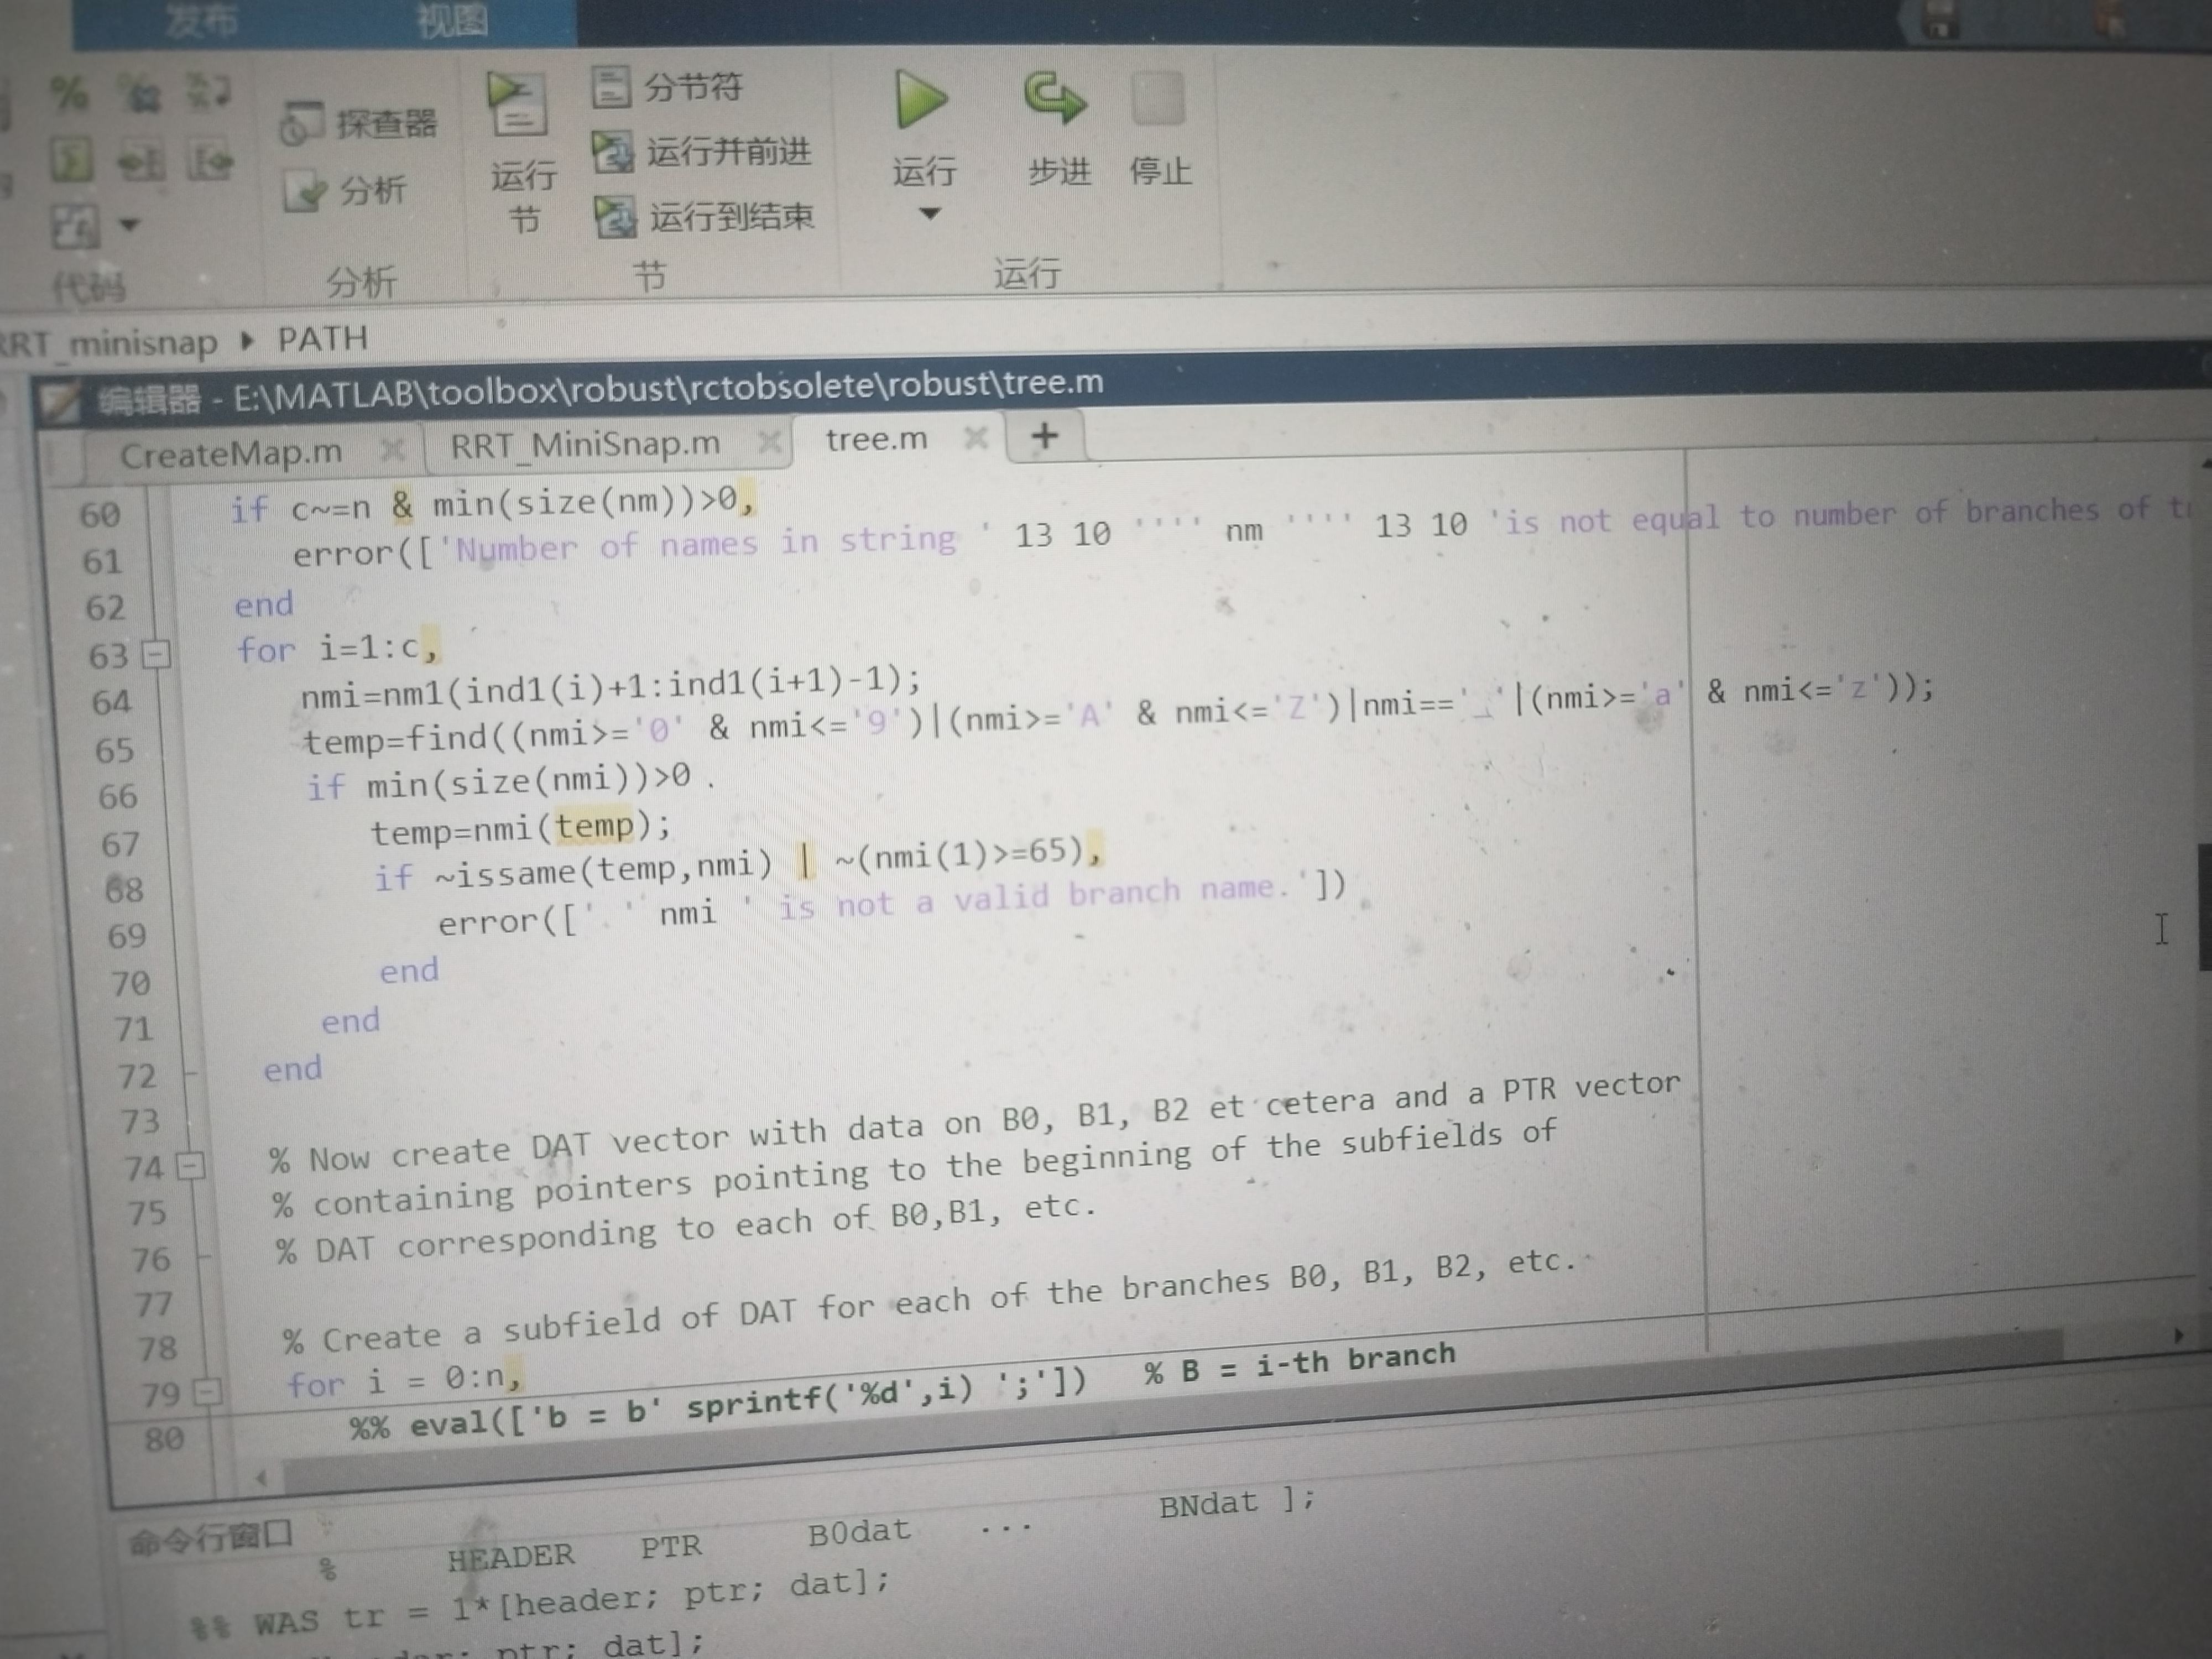Click the comment percent icon

[x=69, y=94]
